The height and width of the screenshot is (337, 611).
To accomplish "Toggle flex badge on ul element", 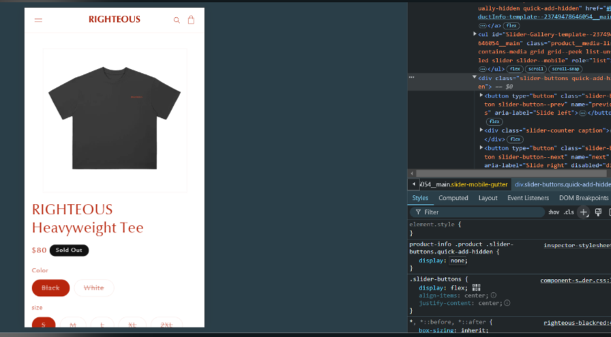I will pyautogui.click(x=515, y=69).
